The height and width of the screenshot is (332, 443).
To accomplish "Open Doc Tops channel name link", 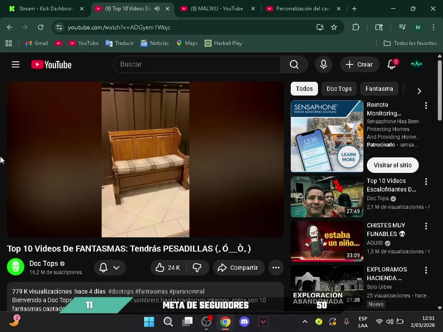I will [43, 263].
